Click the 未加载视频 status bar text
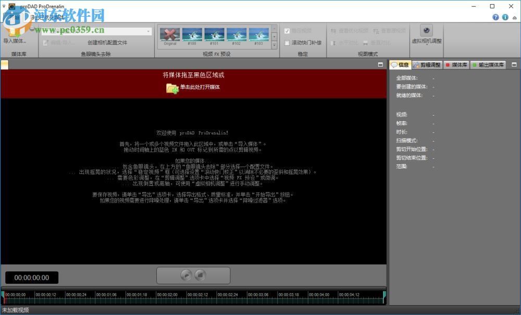 (x=15, y=310)
